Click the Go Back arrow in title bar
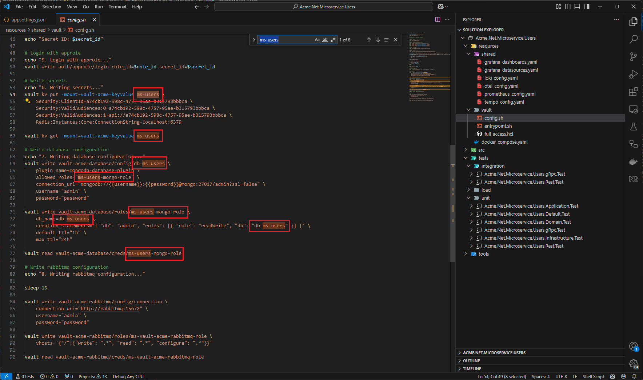643x380 pixels. 197,7
